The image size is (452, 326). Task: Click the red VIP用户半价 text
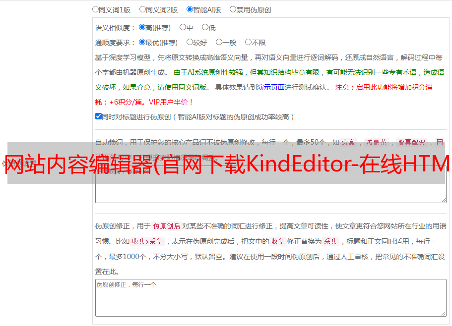click(171, 102)
